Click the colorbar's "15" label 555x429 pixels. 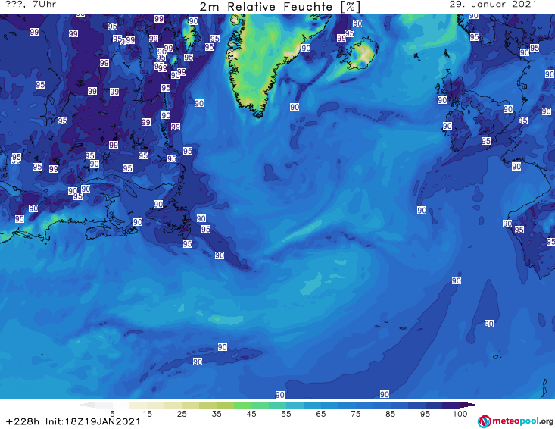tap(147, 414)
